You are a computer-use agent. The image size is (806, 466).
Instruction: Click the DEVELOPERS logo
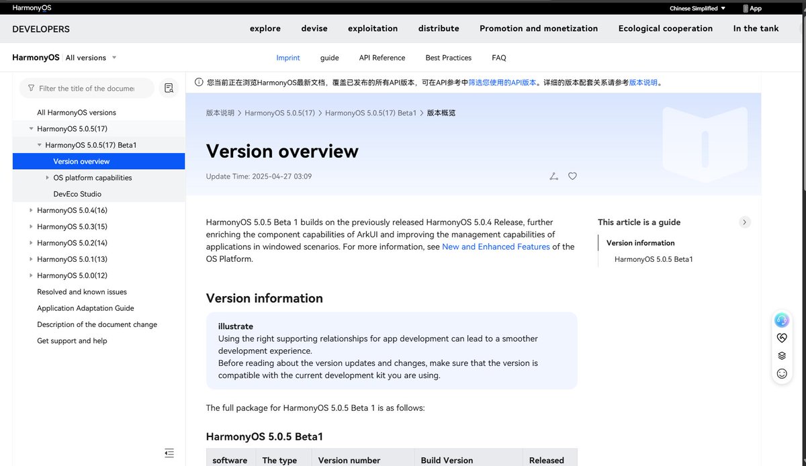tap(41, 29)
